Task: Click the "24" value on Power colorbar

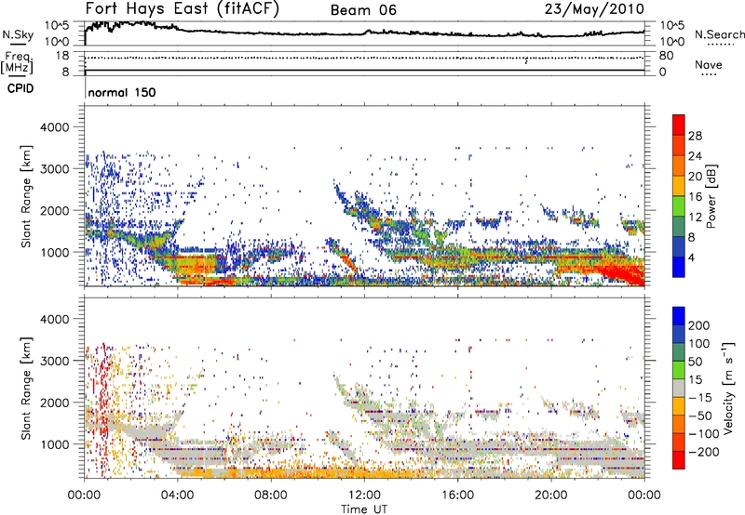Action: click(695, 156)
